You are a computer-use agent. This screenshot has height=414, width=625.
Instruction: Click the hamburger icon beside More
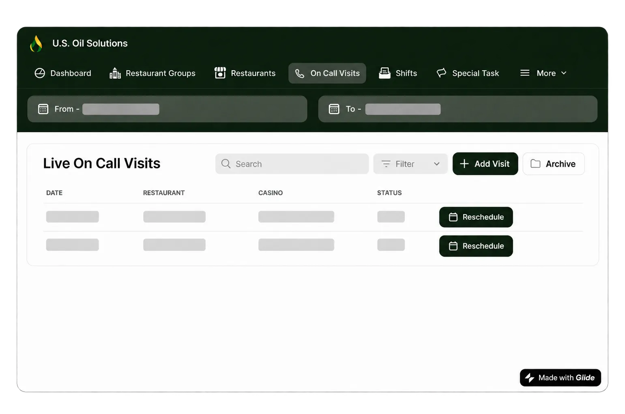pos(525,73)
